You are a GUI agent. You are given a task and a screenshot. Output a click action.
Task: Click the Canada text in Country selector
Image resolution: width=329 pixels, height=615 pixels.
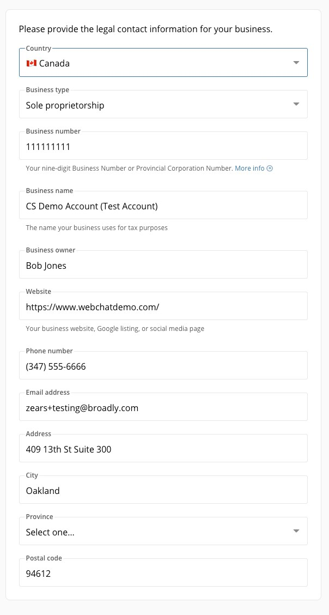tap(54, 63)
